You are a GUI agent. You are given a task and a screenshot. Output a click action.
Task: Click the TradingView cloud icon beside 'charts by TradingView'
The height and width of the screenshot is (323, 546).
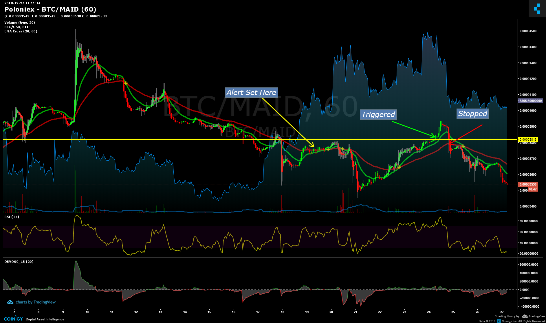point(10,302)
